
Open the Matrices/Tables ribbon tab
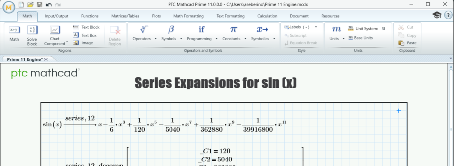[125, 16]
